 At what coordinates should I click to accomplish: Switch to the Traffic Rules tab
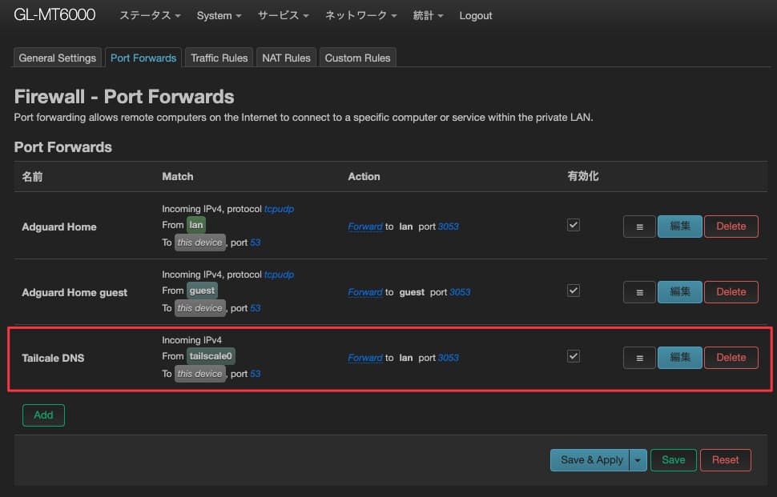pos(219,58)
